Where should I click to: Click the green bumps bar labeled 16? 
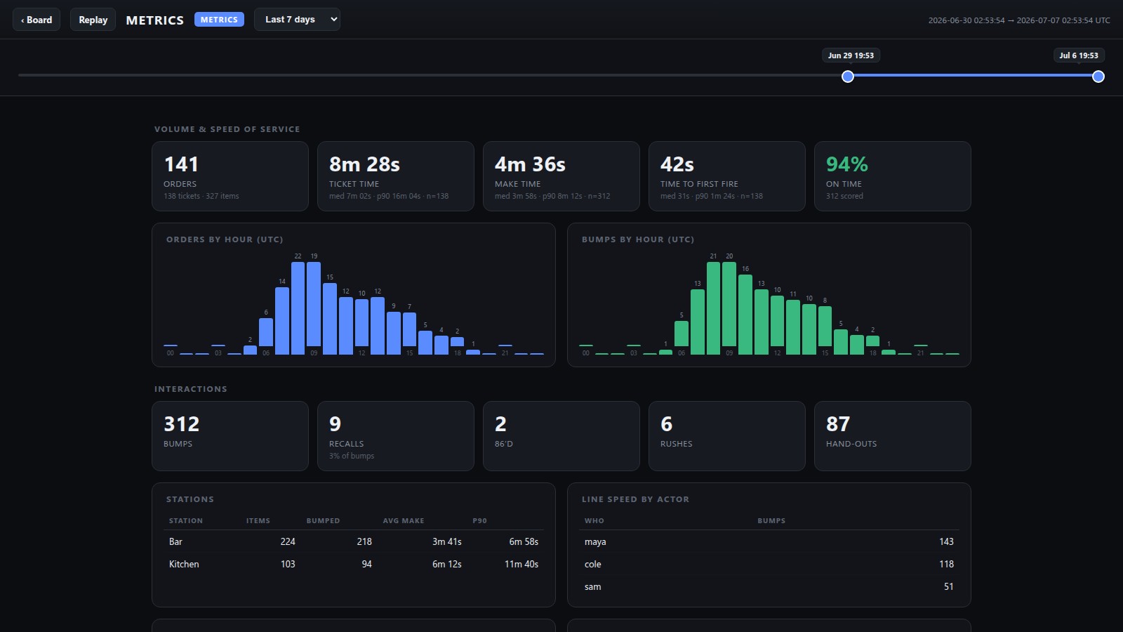745,315
